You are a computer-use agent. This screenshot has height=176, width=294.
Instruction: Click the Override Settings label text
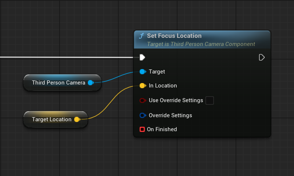tap(170, 115)
